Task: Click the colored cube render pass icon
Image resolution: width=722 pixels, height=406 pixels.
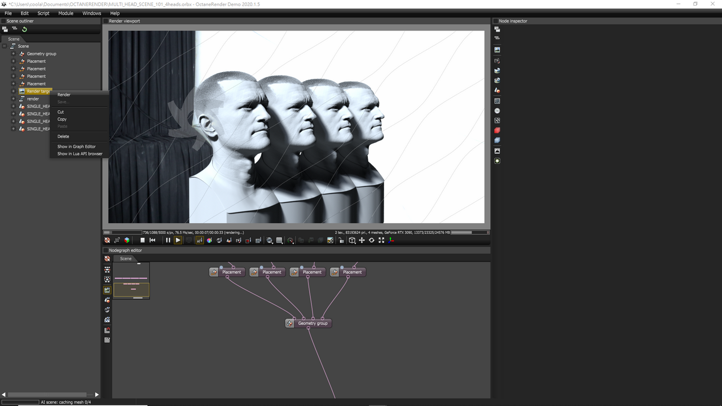Action: point(127,240)
